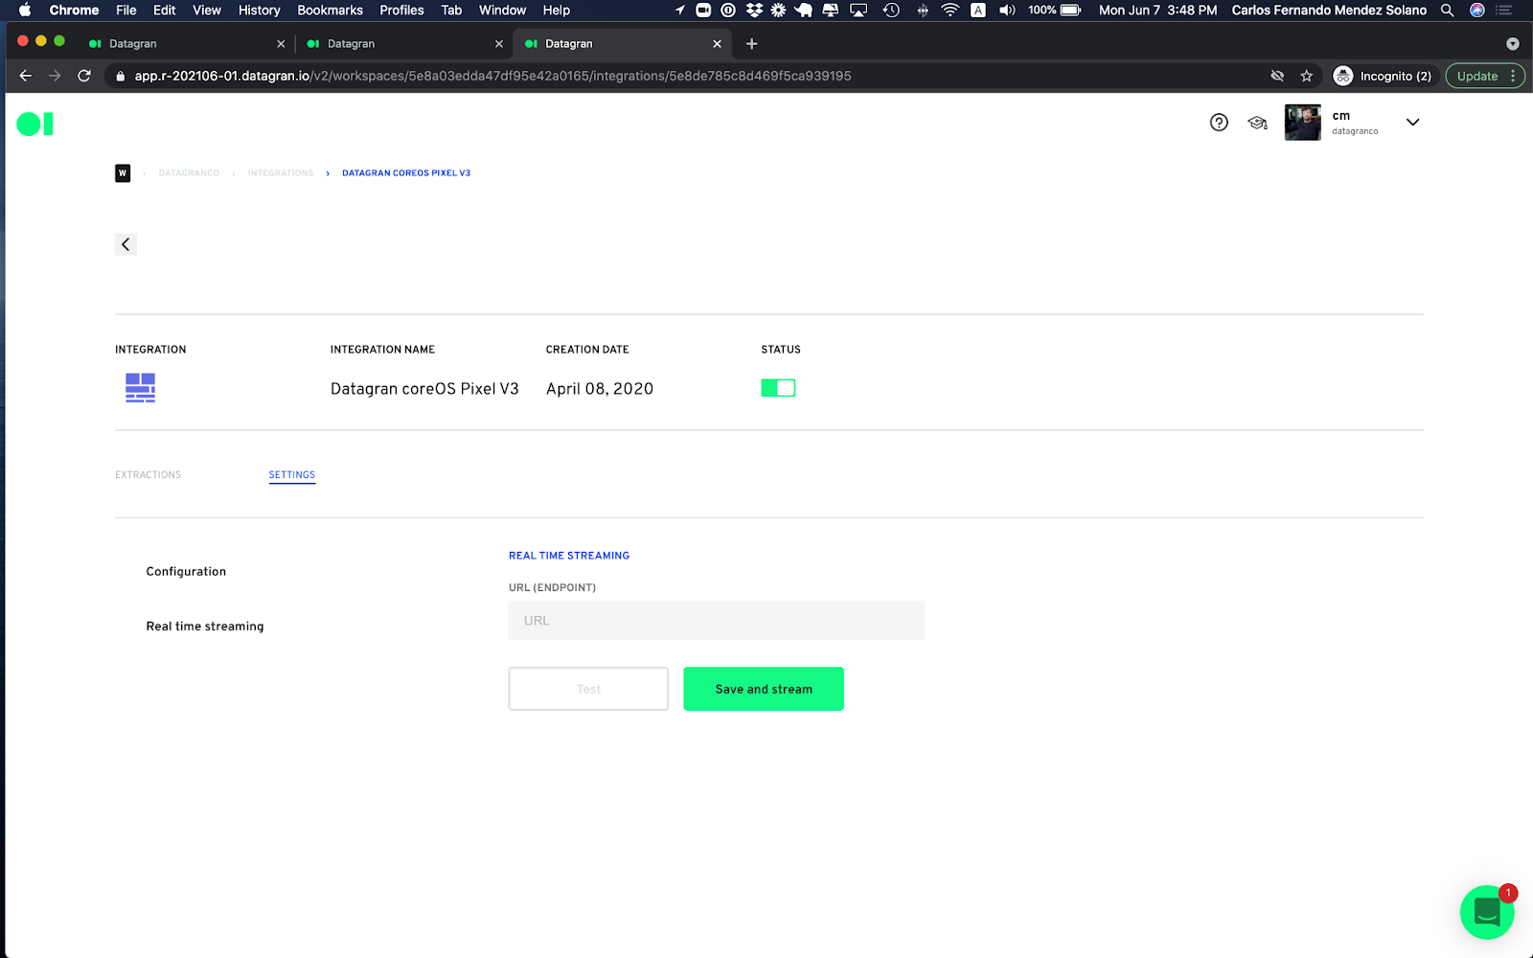Open Spotlight search magnifier icon

tap(1447, 10)
